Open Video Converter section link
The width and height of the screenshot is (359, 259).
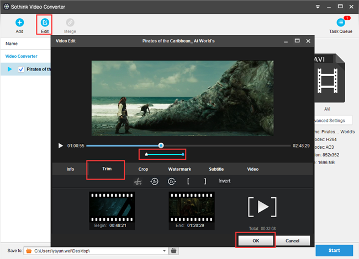[21, 56]
